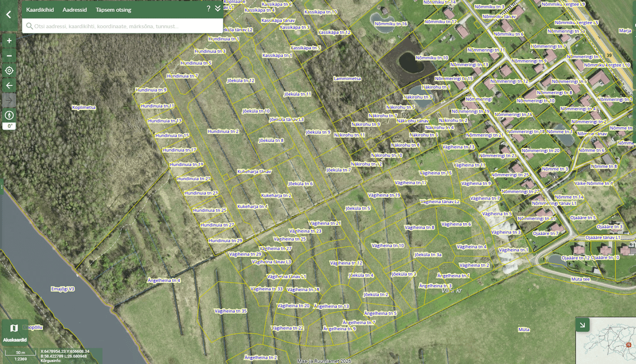Select the Täpsem otsing tab
636x364 pixels.
(114, 10)
